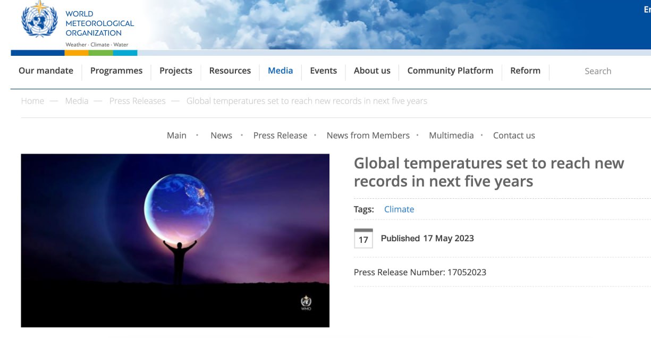Click the Press Releases breadcrumb link
This screenshot has height=338, width=651.
(x=137, y=101)
